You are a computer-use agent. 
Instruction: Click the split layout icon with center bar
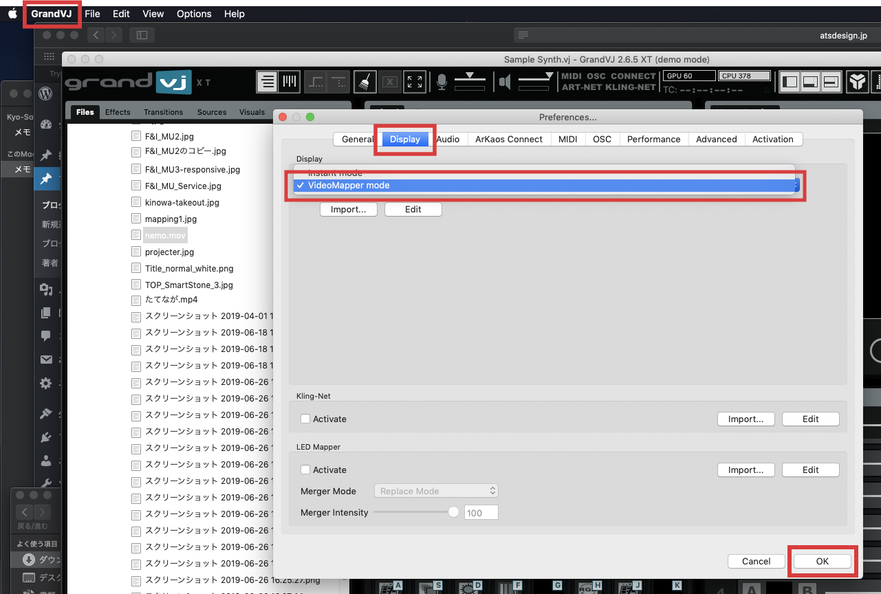point(831,82)
